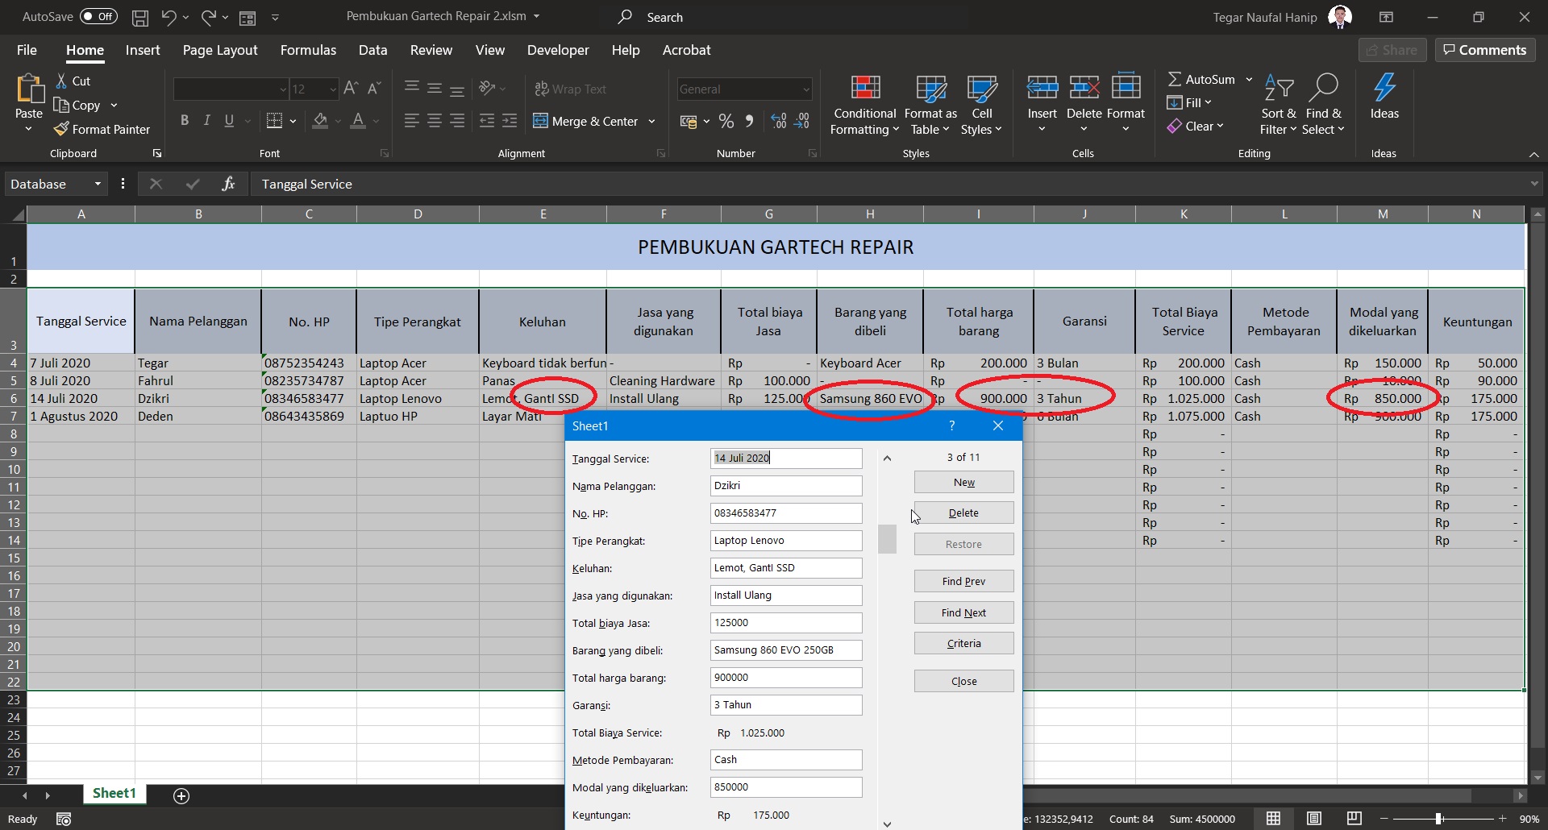
Task: Open the General number format dropdown
Action: (806, 89)
